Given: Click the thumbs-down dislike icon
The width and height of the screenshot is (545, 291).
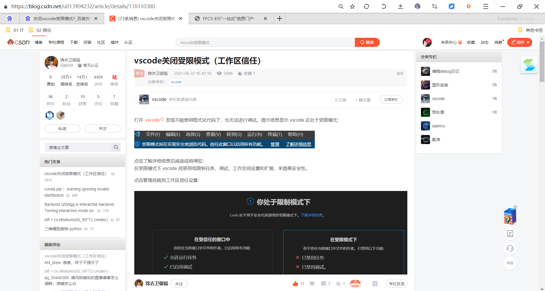Looking at the screenshot, I should click(x=312, y=284).
